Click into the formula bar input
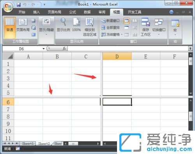 pos(128,49)
